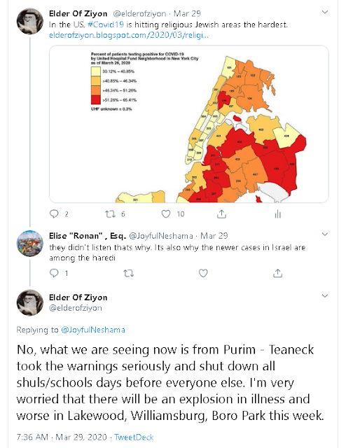Retweet the Covid19 map tweet

point(111,214)
